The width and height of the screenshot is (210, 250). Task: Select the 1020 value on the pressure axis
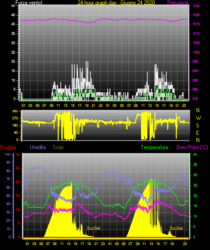tap(196, 15)
